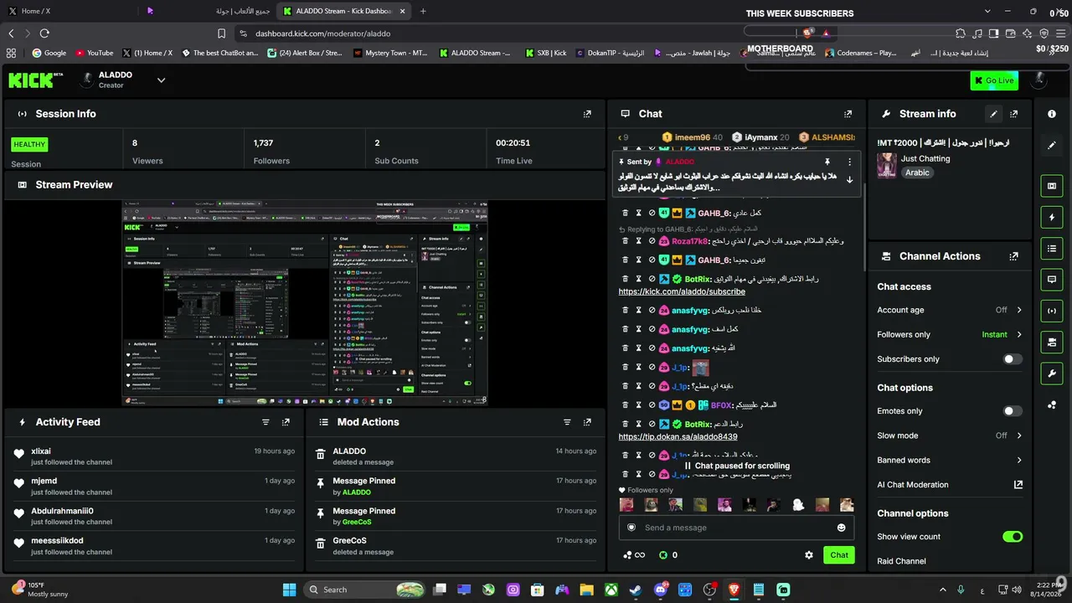Viewport: 1072px width, 603px height.
Task: Open the info icon in the right sidebar
Action: 1052,114
